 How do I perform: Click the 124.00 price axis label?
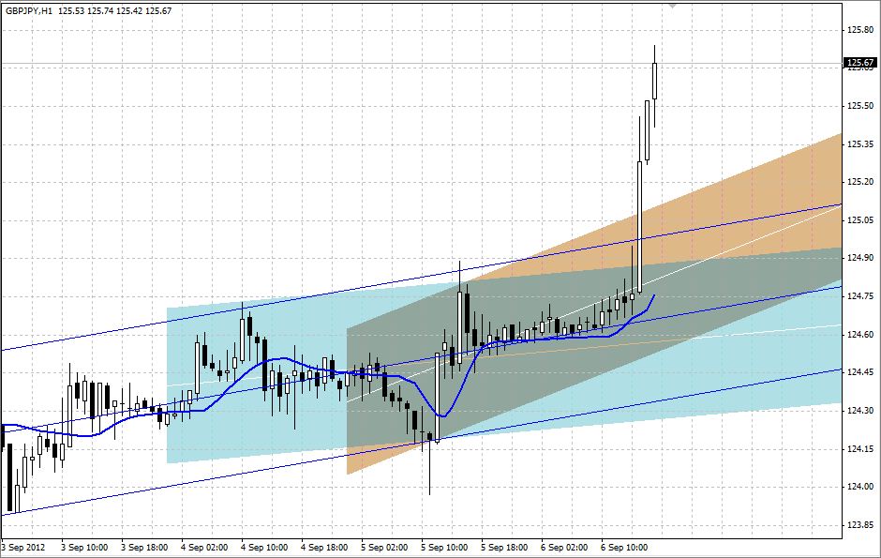click(859, 487)
